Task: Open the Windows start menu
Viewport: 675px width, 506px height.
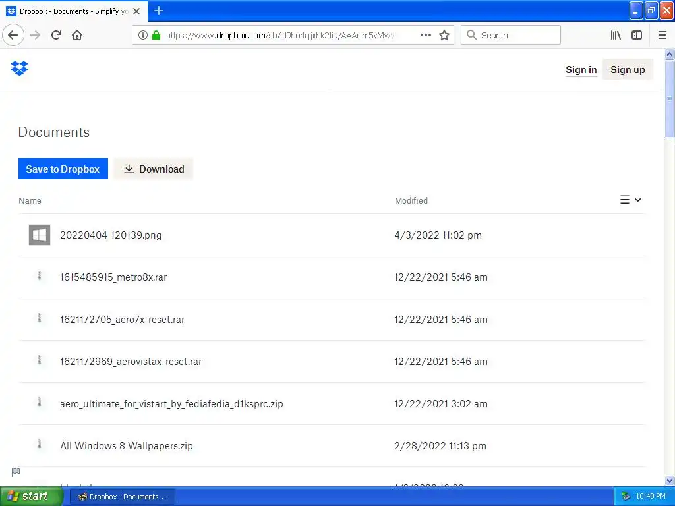Action: click(30, 497)
